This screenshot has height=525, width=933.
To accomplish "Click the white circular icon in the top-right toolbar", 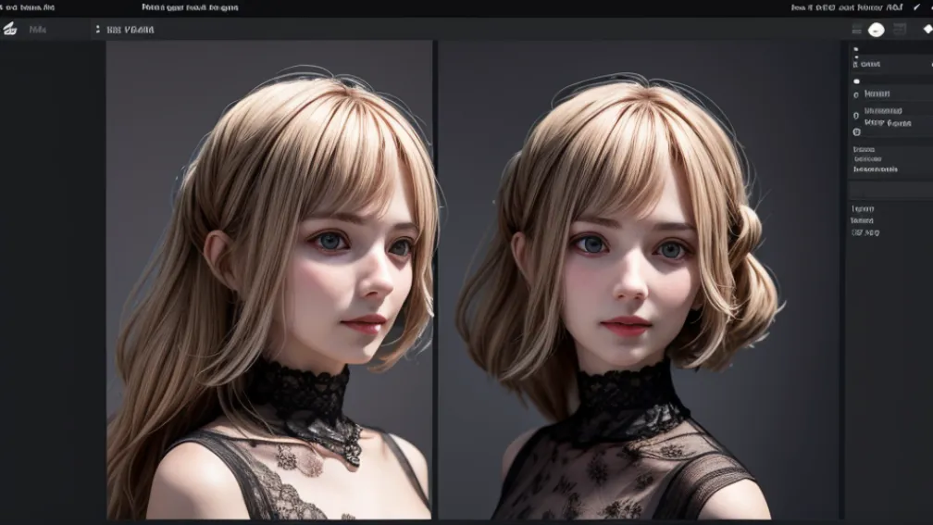I will coord(876,30).
